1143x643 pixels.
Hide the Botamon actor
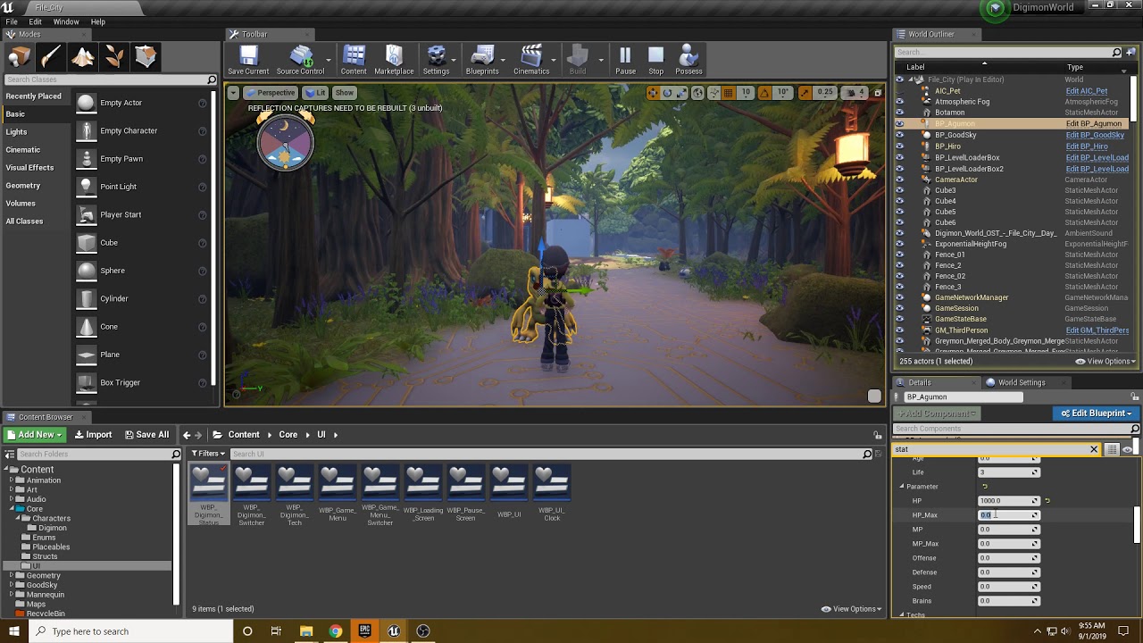899,113
